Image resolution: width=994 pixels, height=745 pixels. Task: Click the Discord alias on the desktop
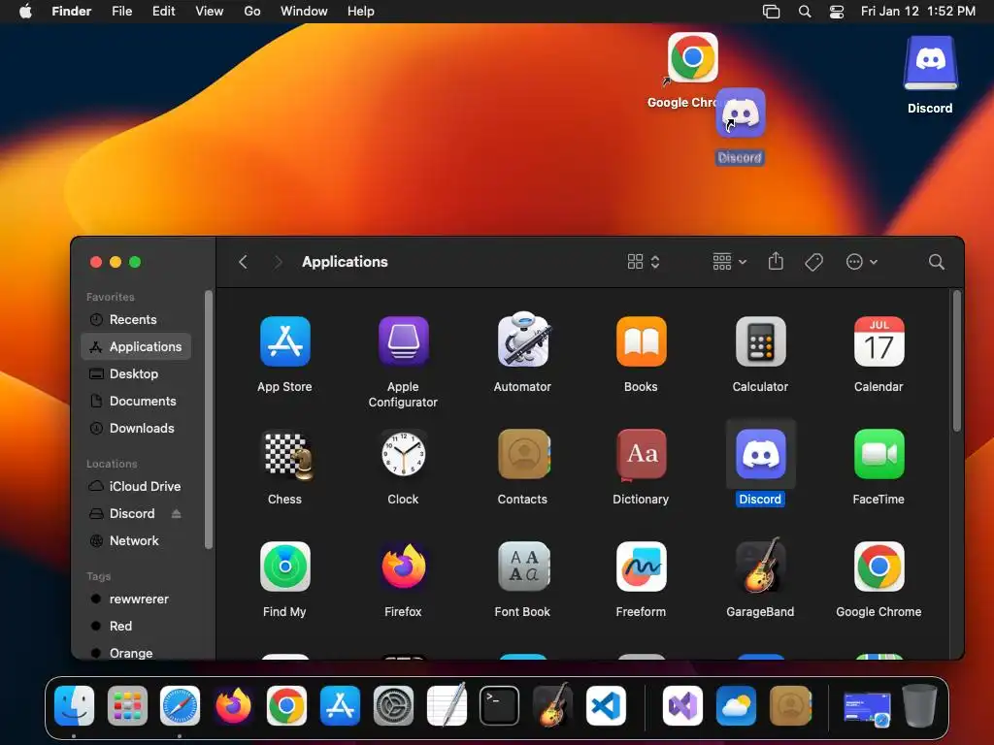pyautogui.click(x=741, y=114)
